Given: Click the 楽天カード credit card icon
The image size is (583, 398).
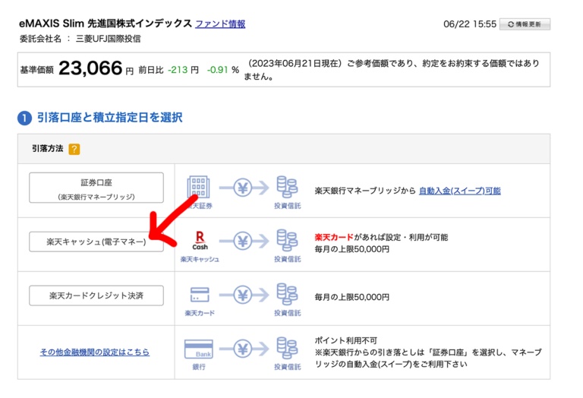Looking at the screenshot, I should pyautogui.click(x=200, y=294).
